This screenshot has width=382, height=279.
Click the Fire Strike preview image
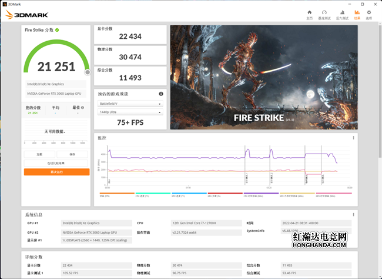(264, 77)
